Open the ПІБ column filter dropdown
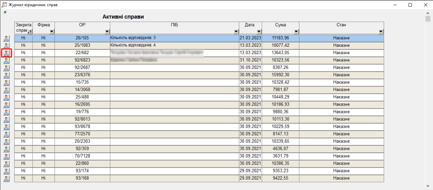The height and width of the screenshot is (190, 433). [x=236, y=32]
